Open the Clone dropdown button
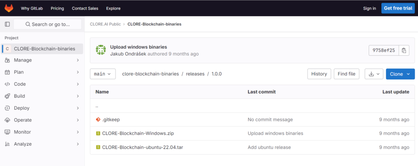 click(x=400, y=74)
